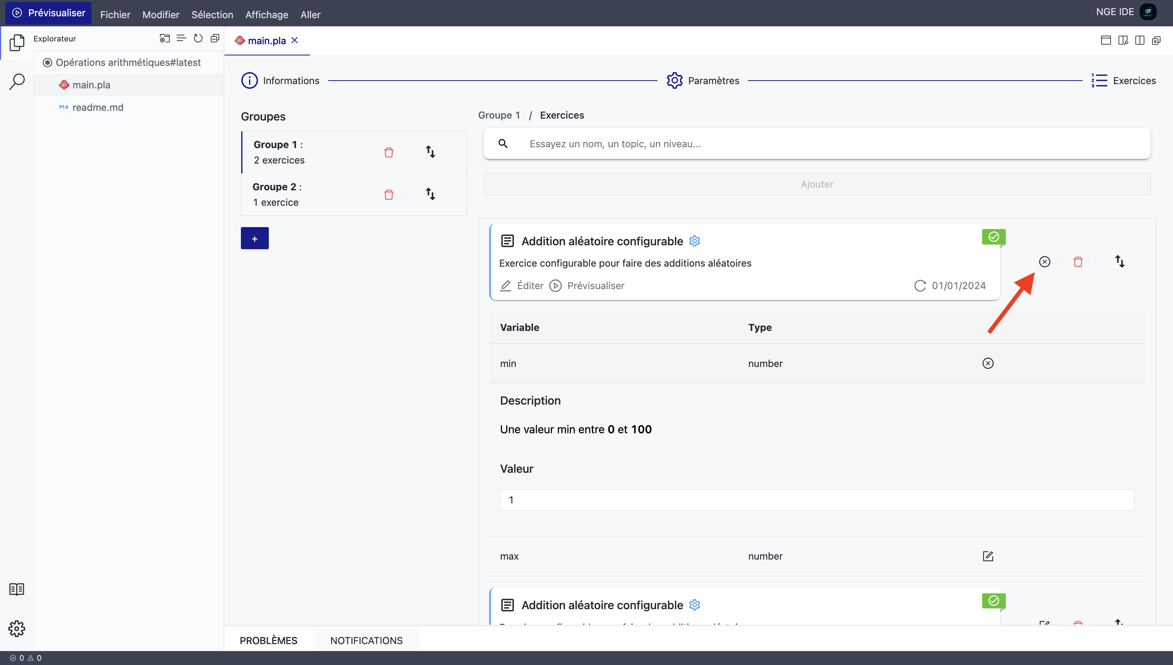The width and height of the screenshot is (1173, 665).
Task: Select Groupe 2 with 1 exercice
Action: tap(354, 195)
